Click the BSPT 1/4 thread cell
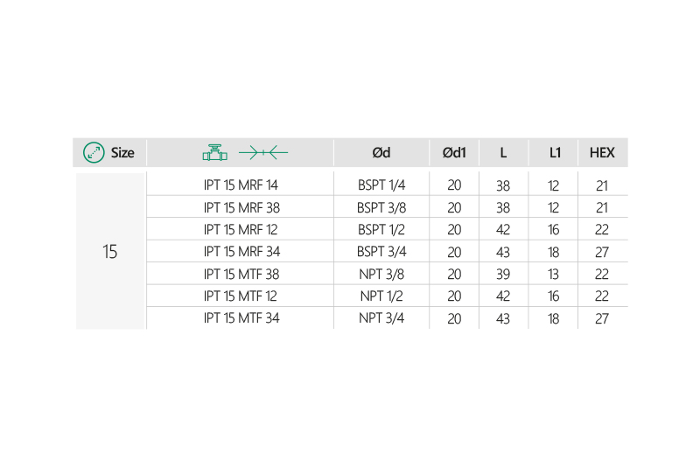This screenshot has height=467, width=700. (x=381, y=185)
